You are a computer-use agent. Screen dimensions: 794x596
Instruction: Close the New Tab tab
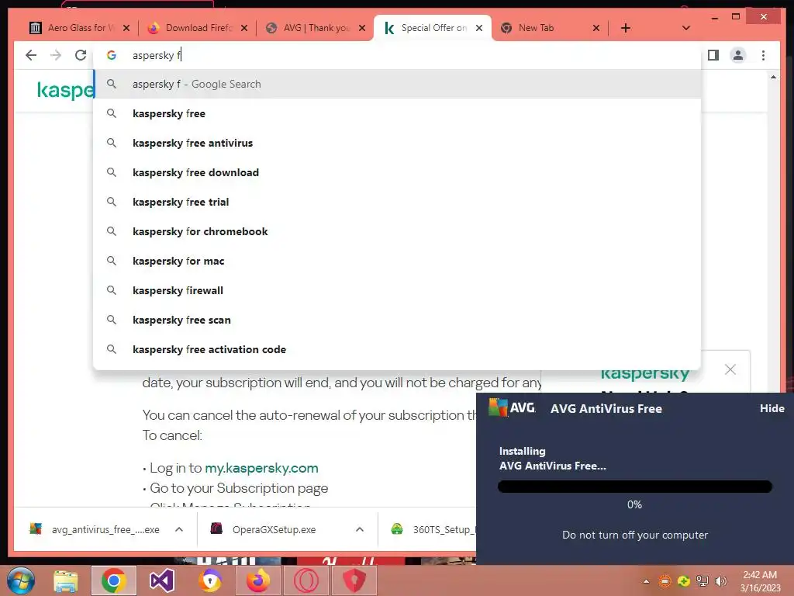pyautogui.click(x=596, y=28)
